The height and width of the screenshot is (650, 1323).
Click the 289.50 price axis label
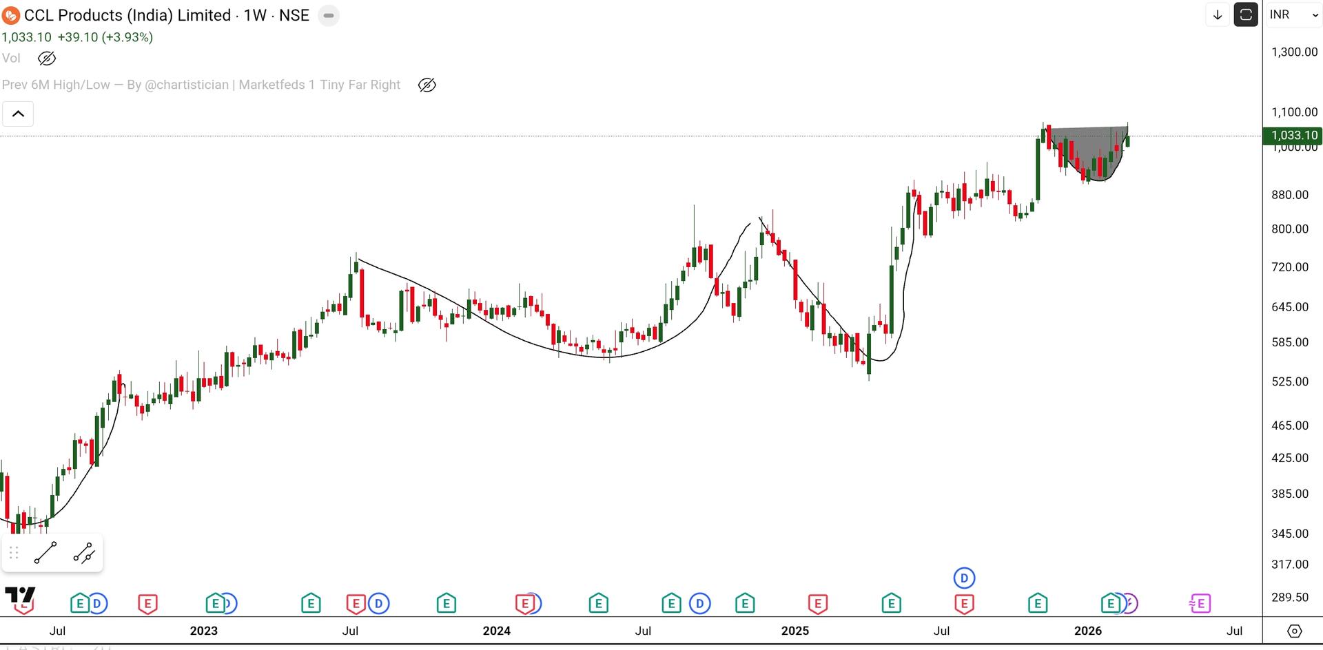pos(1290,597)
